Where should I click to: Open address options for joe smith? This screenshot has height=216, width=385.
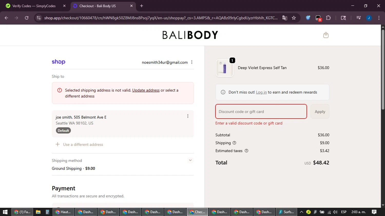[x=188, y=116]
